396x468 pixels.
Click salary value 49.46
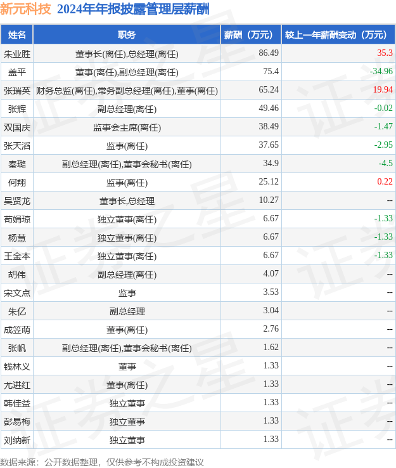click(x=269, y=108)
